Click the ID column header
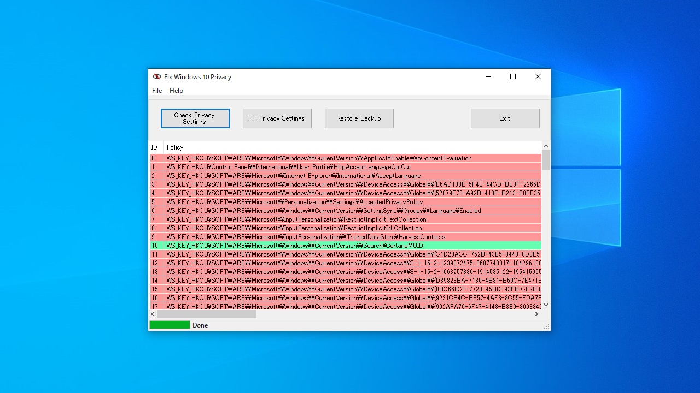 156,147
